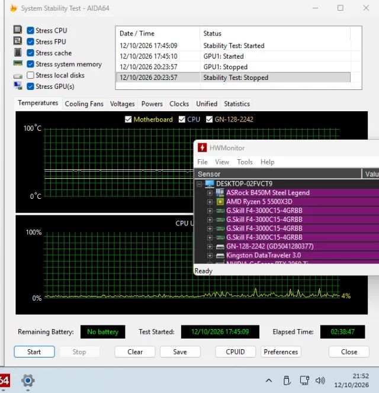This screenshot has width=379, height=393.
Task: Collapse the DESKTOP-02FVCT9 tree node
Action: click(200, 184)
